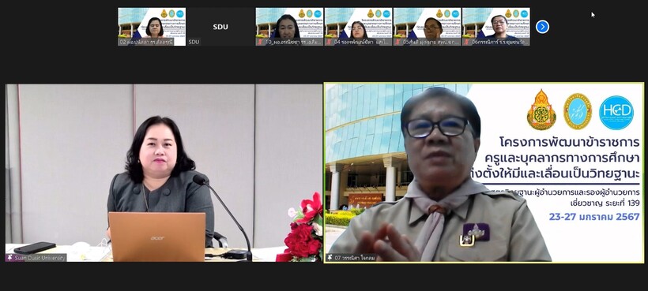Screen dimensions: 648x291
Task: Click muted mic icon on participant 05 thumbnail
Action: click(397, 42)
